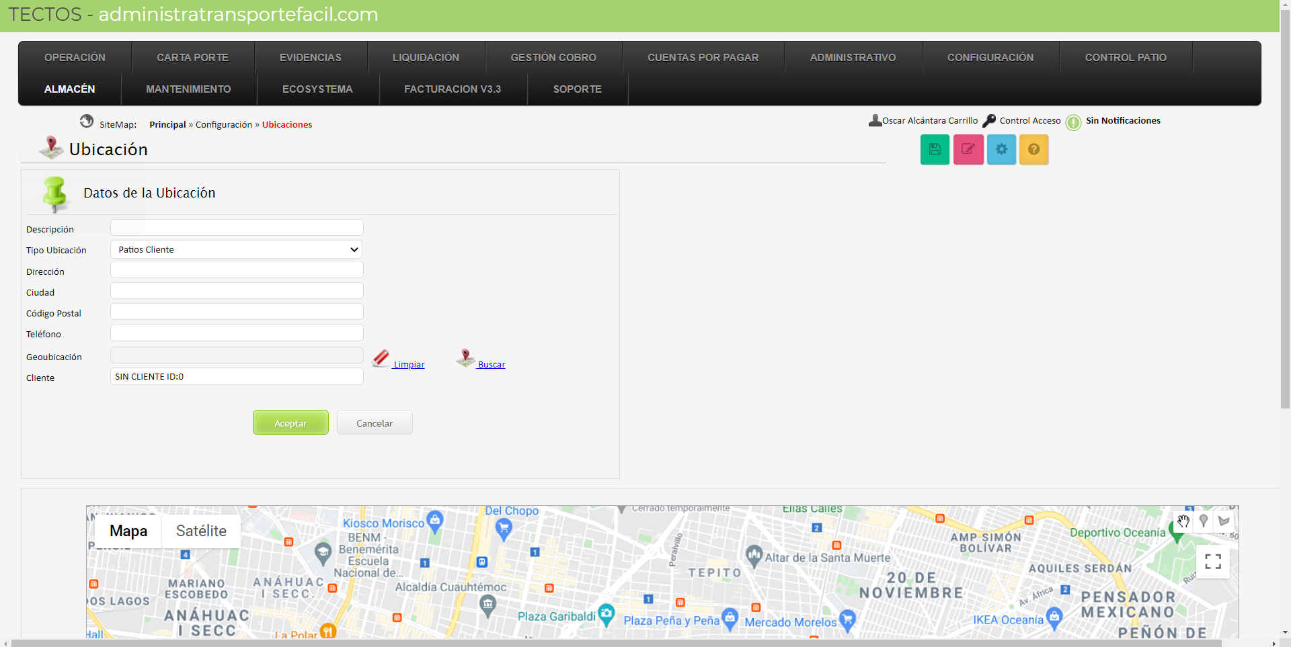
Task: Click the key icon for Control Acceso
Action: (989, 121)
